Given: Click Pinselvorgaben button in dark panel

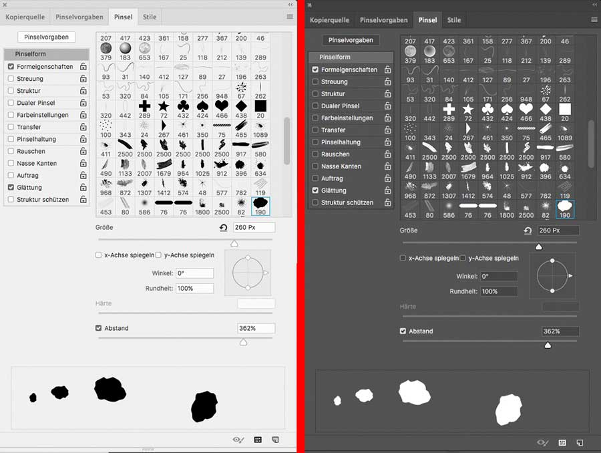Looking at the screenshot, I should click(x=351, y=40).
